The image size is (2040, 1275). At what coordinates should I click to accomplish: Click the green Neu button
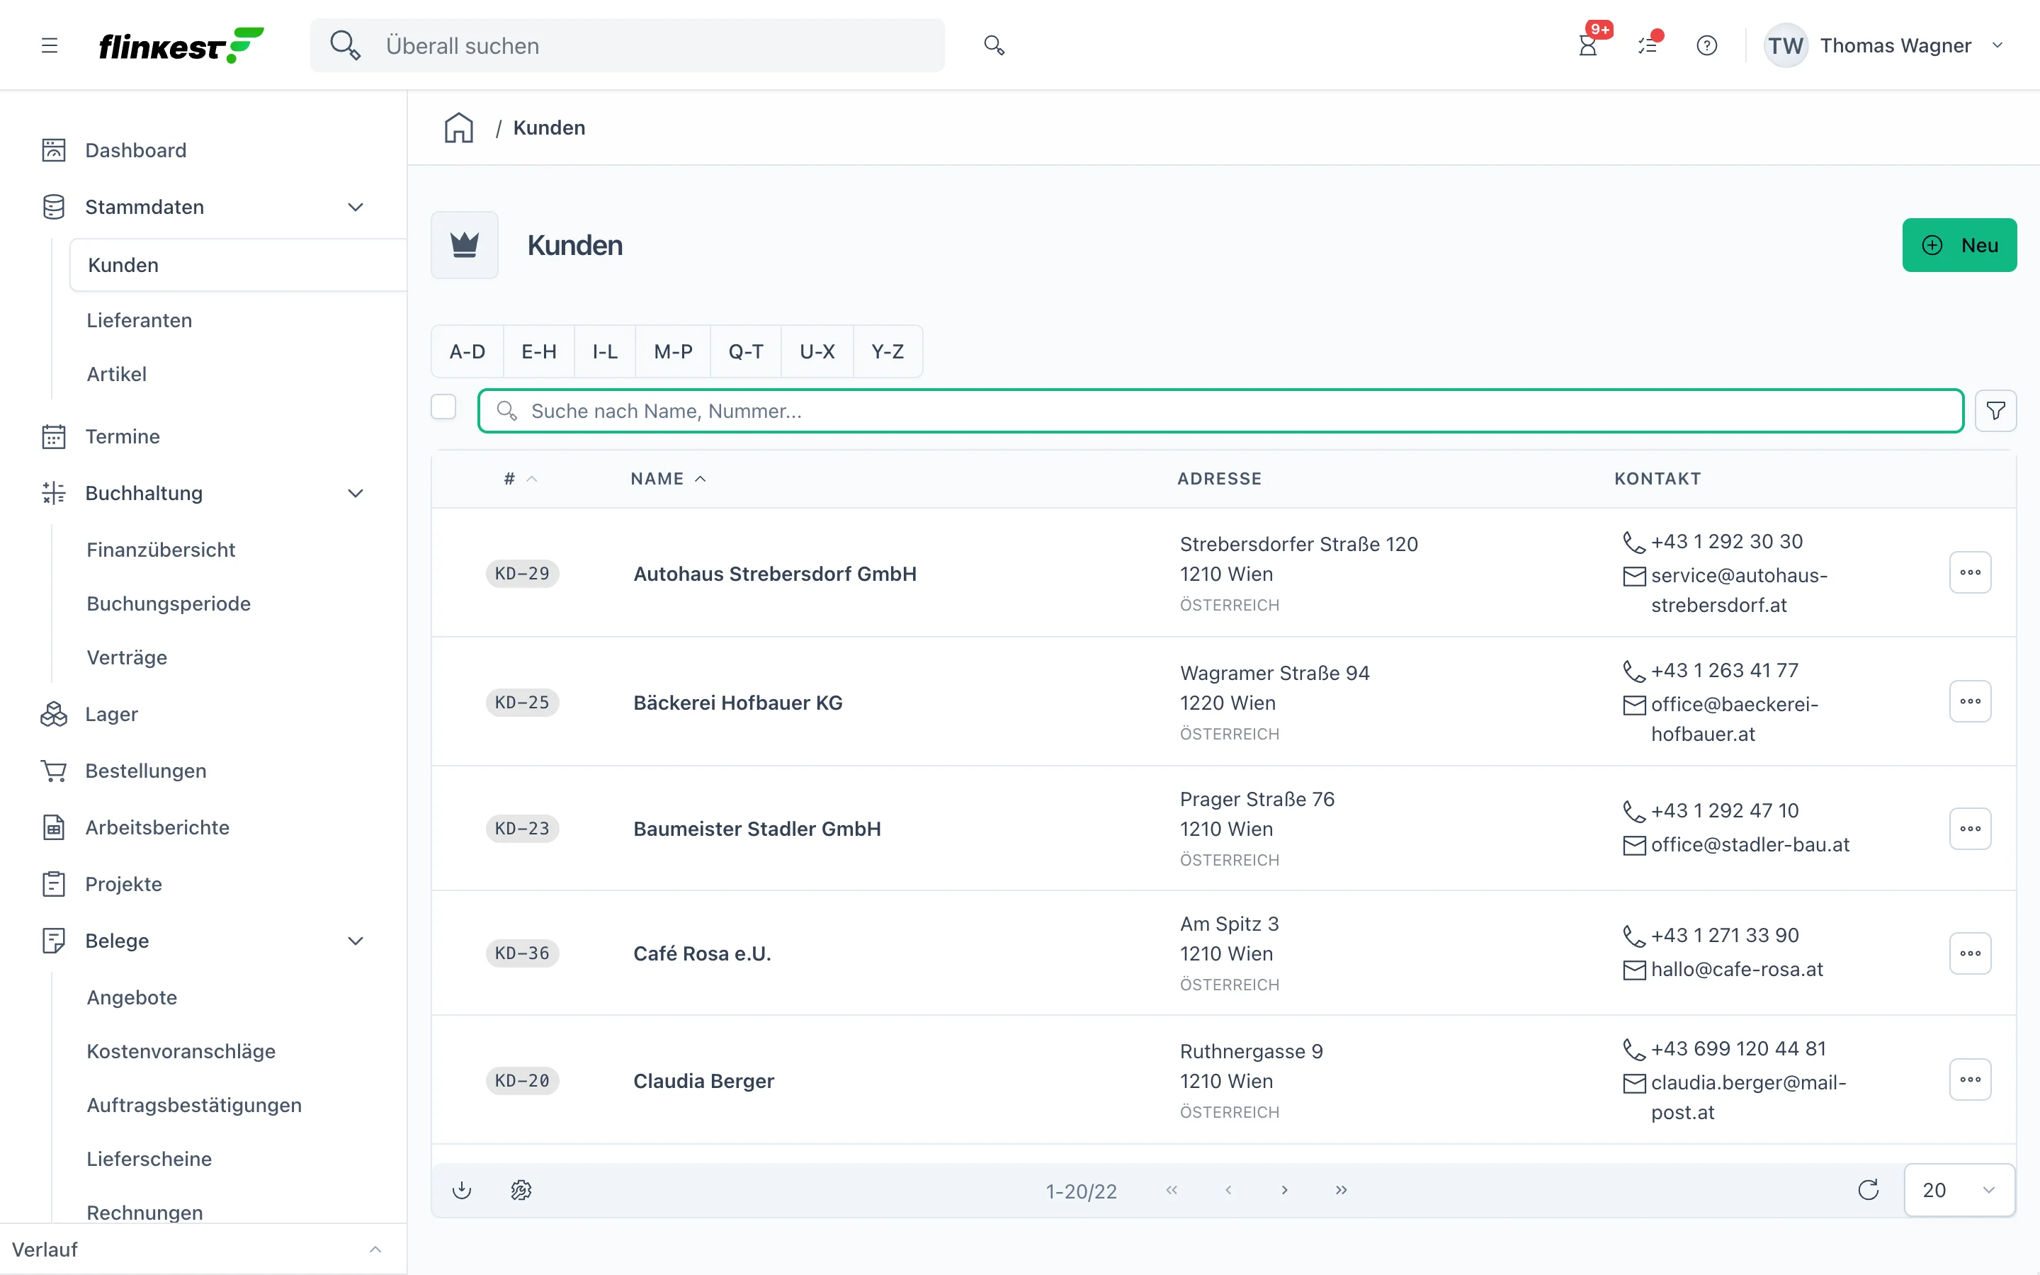[x=1959, y=245]
